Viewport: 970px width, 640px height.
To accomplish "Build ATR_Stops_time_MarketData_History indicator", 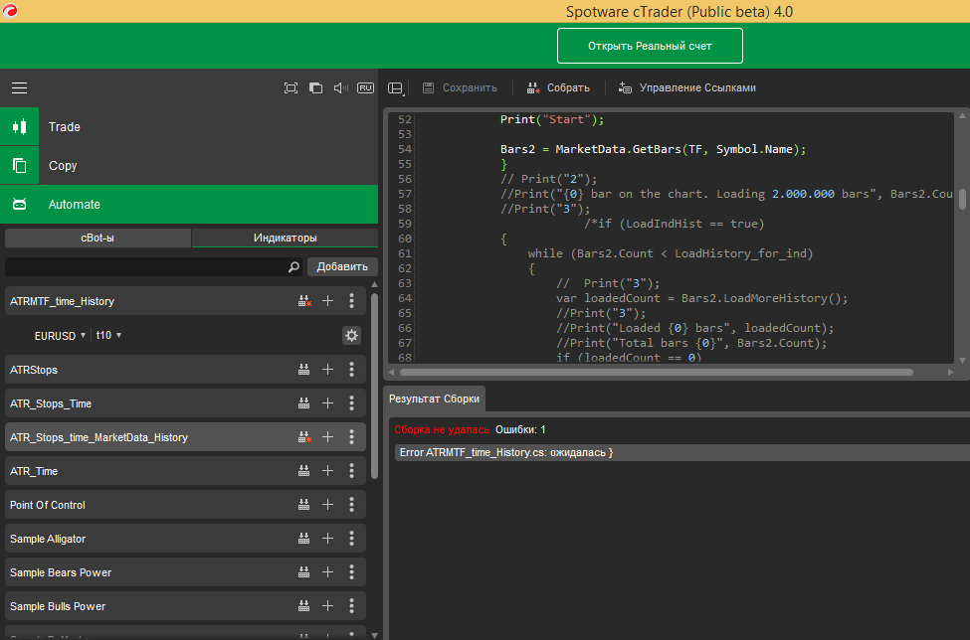I will click(x=304, y=437).
